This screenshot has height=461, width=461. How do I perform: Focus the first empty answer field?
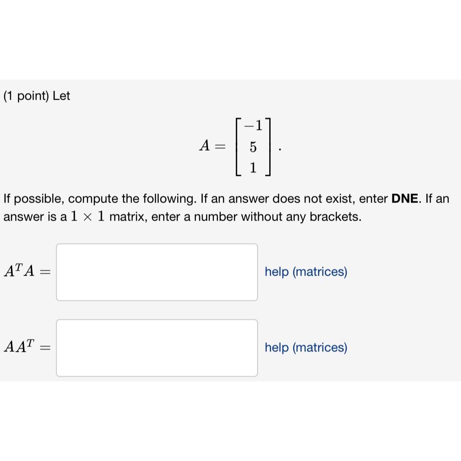[157, 272]
